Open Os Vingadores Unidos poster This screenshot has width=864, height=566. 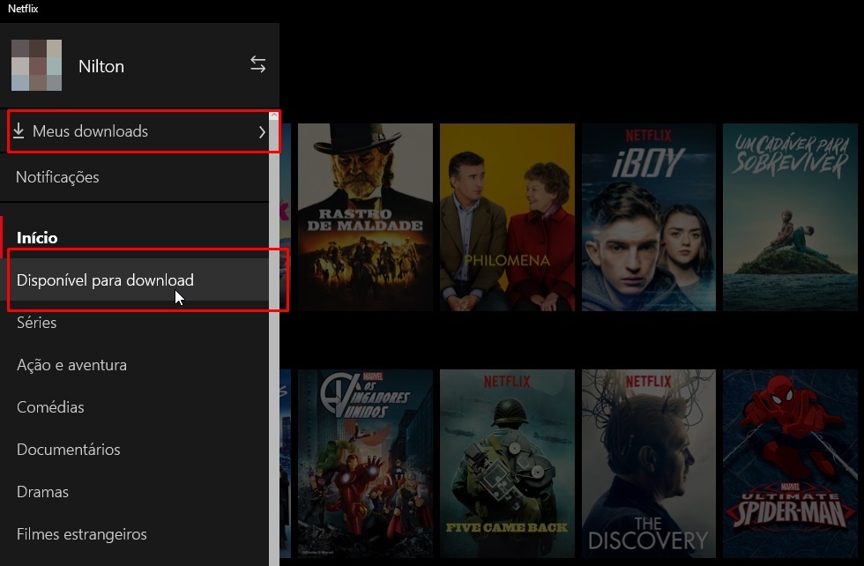[365, 464]
